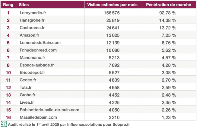Click the green Sdbpro logo icon
Viewport: 197px width, 128px height.
coord(4,124)
